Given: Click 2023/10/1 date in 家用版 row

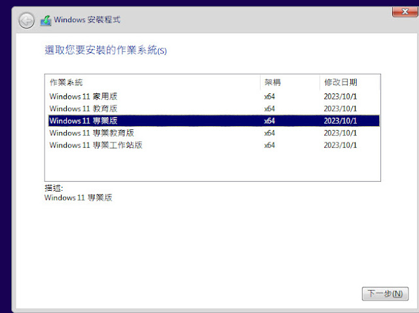Looking at the screenshot, I should (x=340, y=96).
